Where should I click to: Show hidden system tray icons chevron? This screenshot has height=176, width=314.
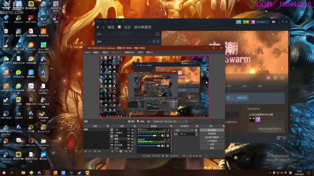pyautogui.click(x=270, y=173)
